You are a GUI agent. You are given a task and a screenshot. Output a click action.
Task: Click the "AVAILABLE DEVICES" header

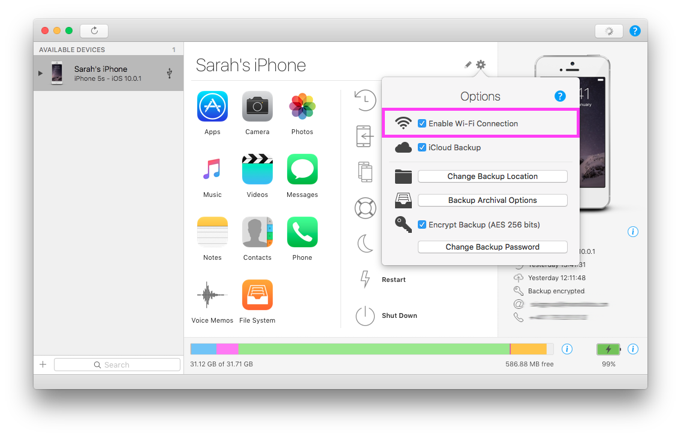(x=72, y=50)
